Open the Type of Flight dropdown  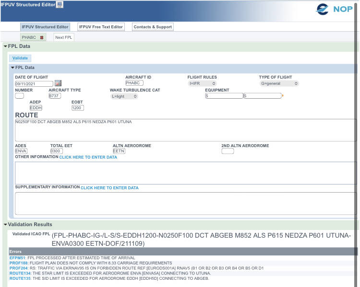[x=279, y=83]
